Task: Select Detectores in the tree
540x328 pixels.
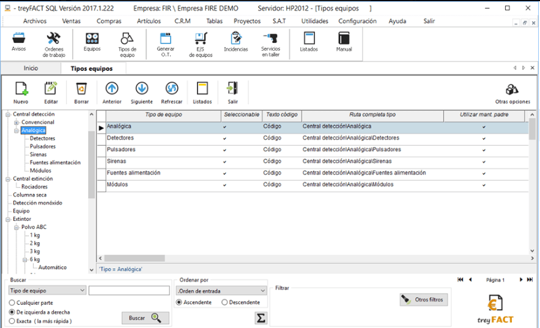Action: pyautogui.click(x=42, y=138)
